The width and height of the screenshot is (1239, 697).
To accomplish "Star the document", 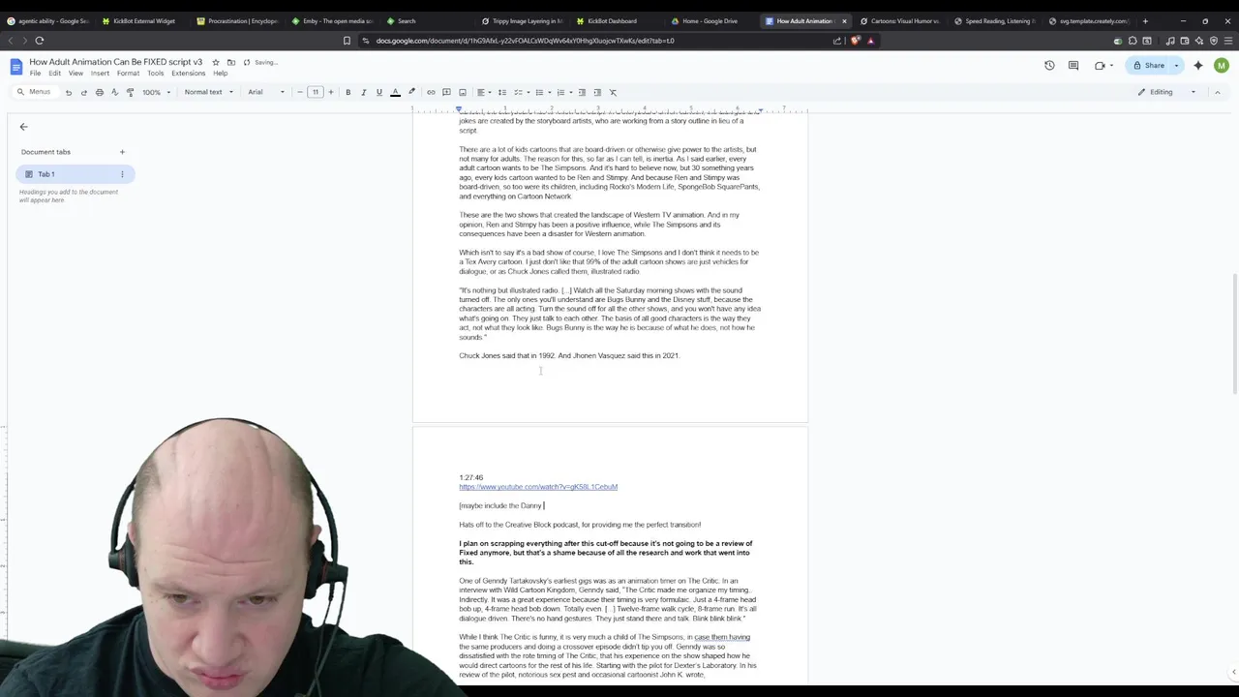I will 216,62.
